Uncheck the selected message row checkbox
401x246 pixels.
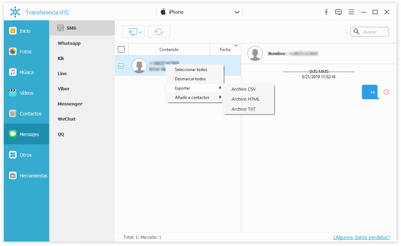coord(121,66)
